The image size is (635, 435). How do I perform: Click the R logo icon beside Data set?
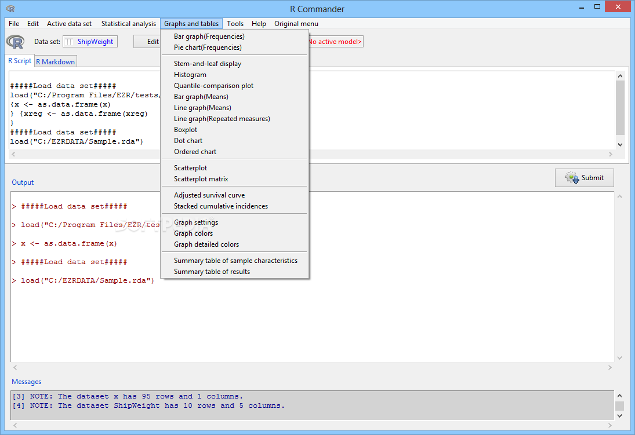[x=16, y=42]
